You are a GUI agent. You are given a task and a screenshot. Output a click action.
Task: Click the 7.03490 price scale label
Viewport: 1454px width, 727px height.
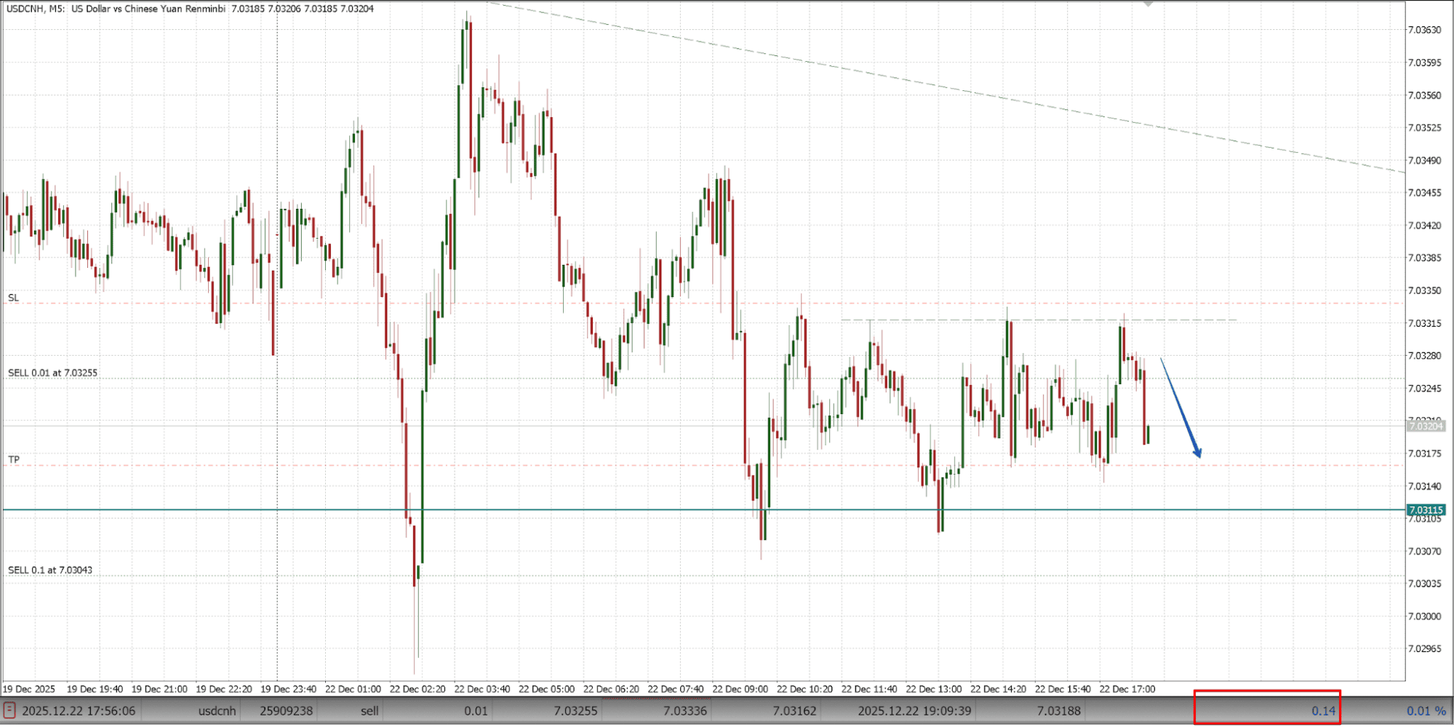pos(1424,160)
